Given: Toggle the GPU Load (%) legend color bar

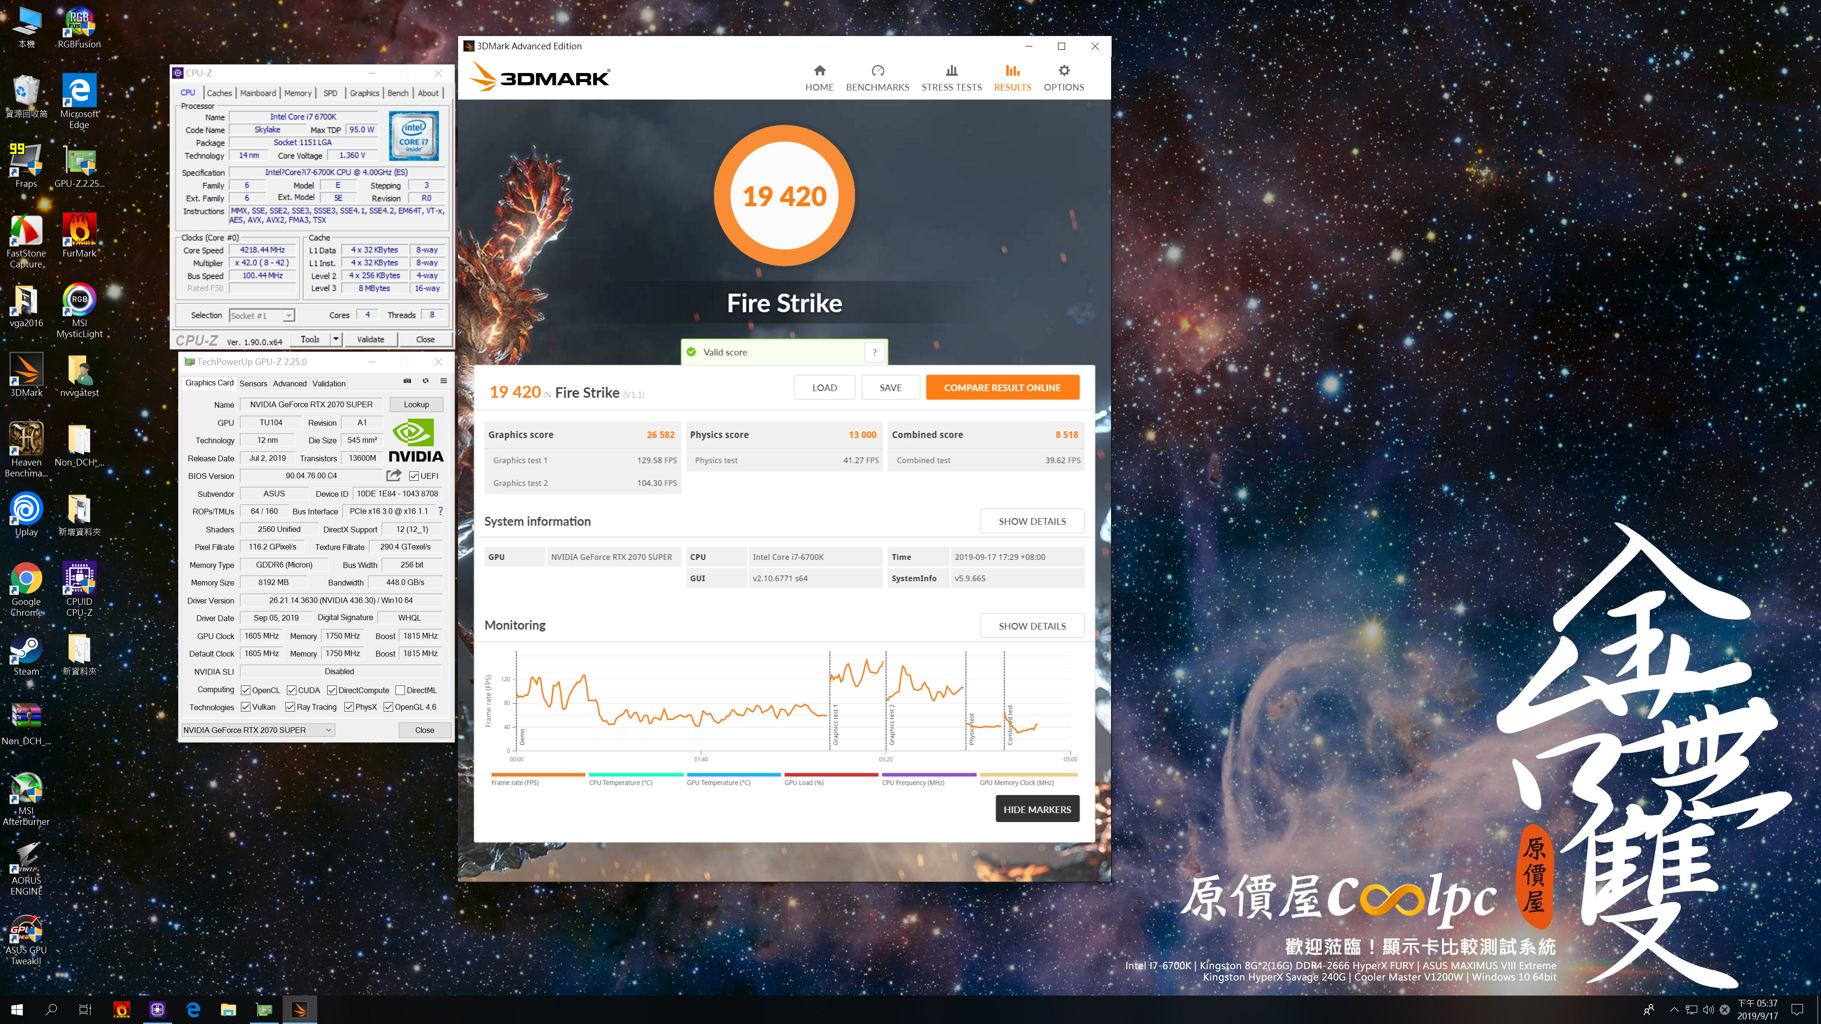Looking at the screenshot, I should (831, 775).
